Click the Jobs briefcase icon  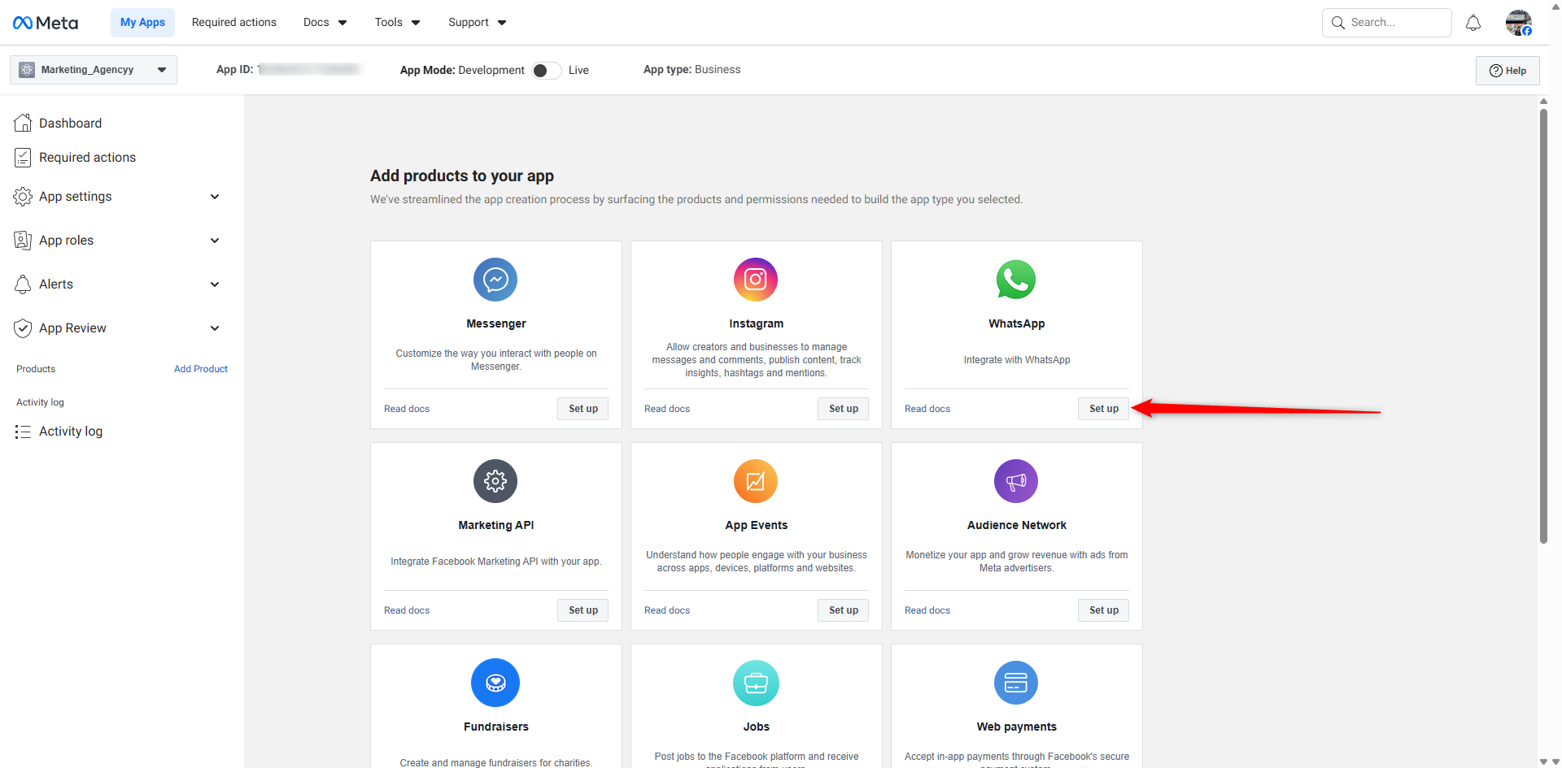(x=756, y=683)
